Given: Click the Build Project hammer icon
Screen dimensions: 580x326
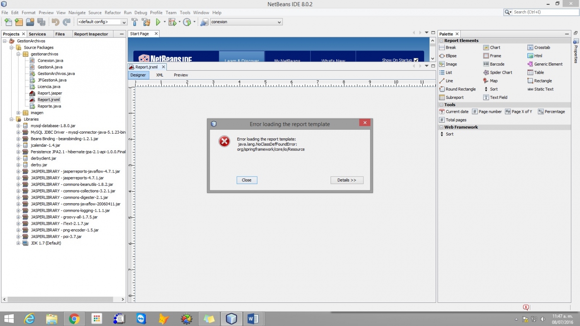Looking at the screenshot, I should tap(135, 22).
